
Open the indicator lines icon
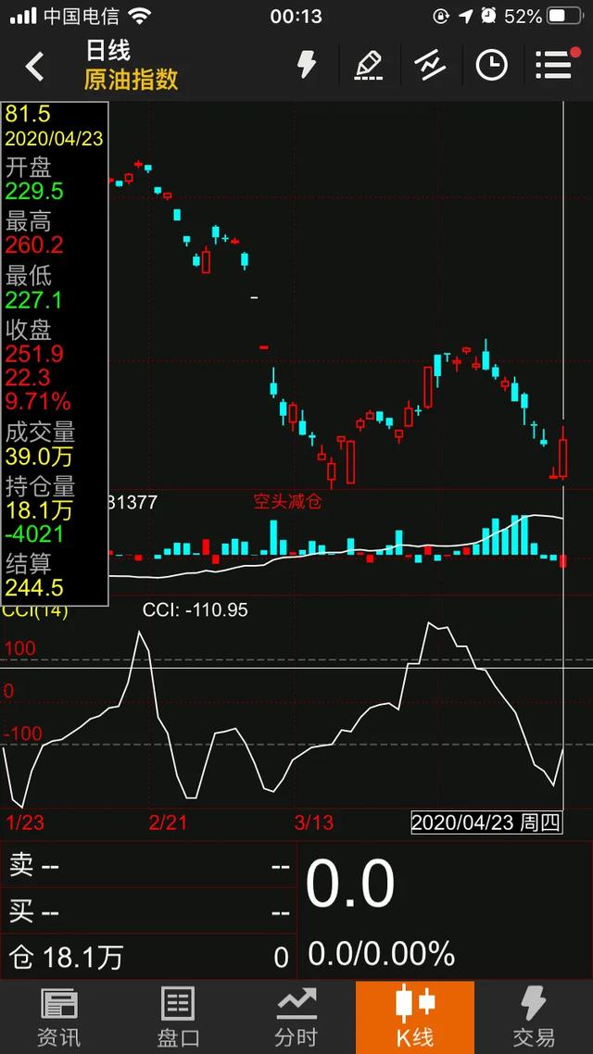click(x=429, y=65)
